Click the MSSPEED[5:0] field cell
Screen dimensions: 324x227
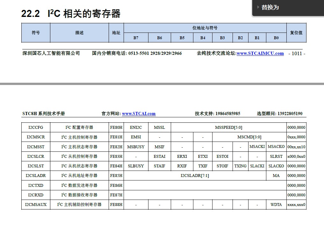click(x=228, y=127)
